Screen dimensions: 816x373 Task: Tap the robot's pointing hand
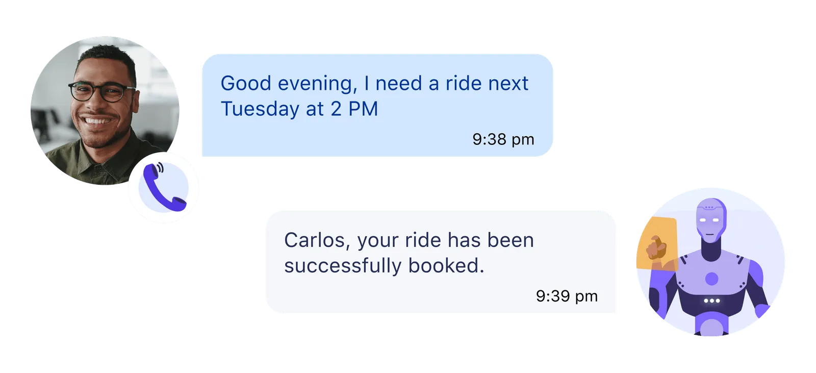[657, 248]
